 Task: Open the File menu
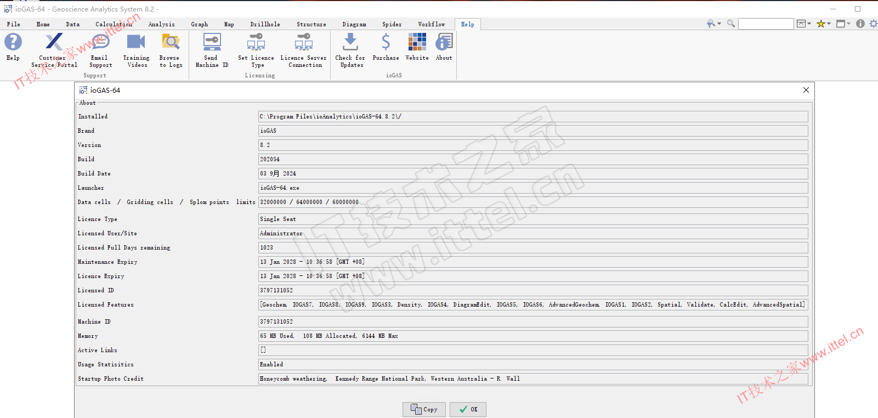pyautogui.click(x=14, y=24)
